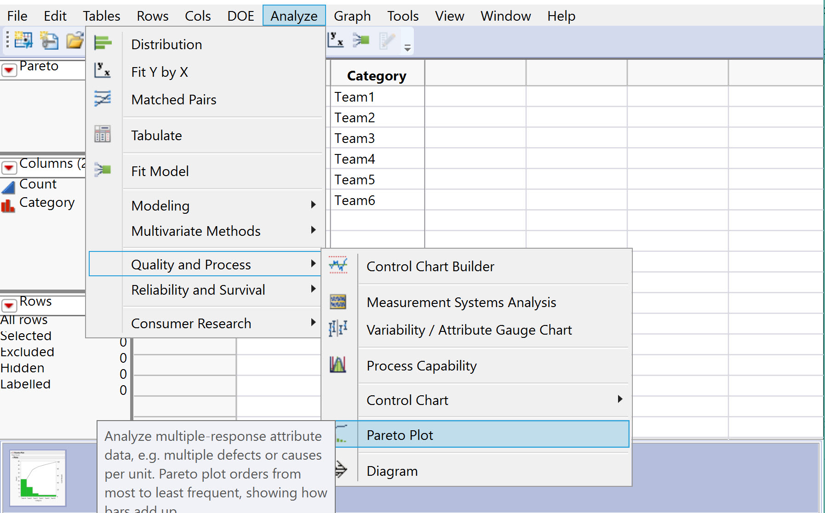Choose Matched Pairs menu entry

[174, 100]
